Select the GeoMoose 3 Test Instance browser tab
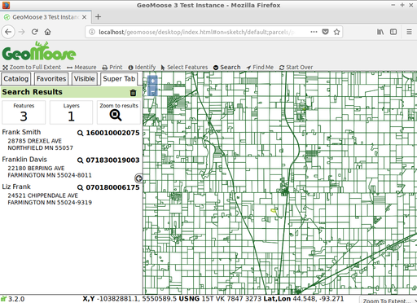Image resolution: width=417 pixels, height=303 pixels. click(46, 17)
